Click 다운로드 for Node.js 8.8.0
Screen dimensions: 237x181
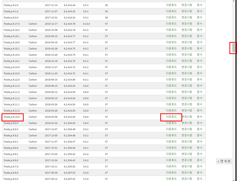(171, 160)
